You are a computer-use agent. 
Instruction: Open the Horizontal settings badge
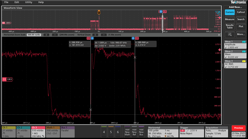(163, 132)
